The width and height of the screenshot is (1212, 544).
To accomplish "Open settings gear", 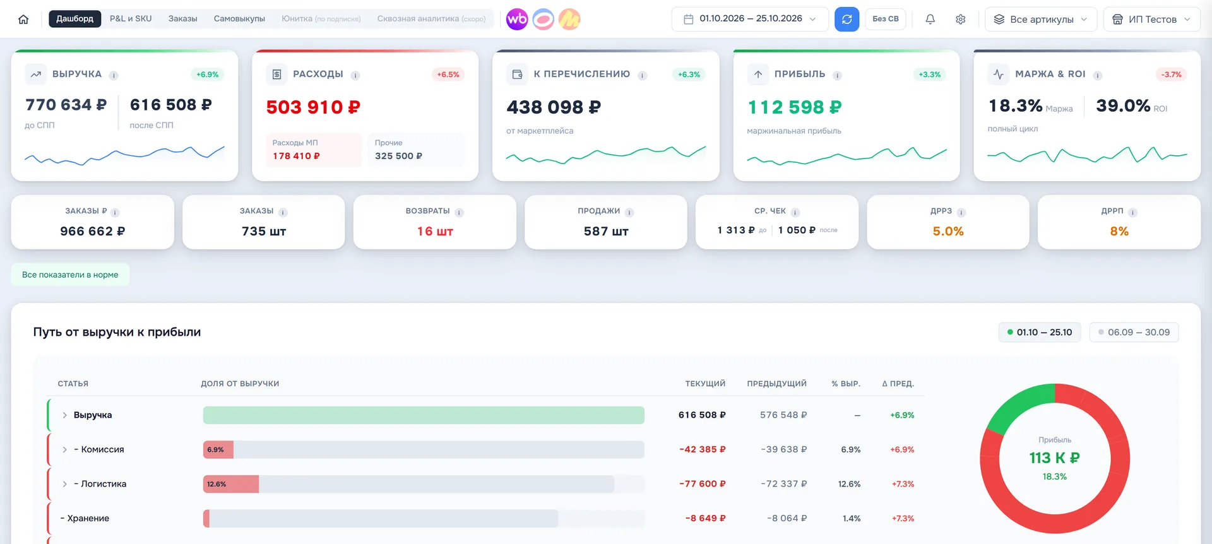I will coord(960,19).
